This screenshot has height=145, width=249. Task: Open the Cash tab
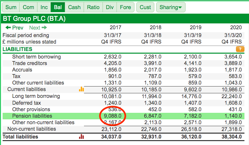74,7
